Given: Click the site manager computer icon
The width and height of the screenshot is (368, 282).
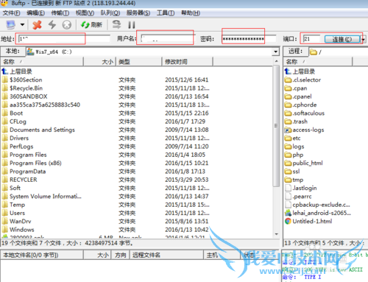Looking at the screenshot, I should click(x=10, y=24).
